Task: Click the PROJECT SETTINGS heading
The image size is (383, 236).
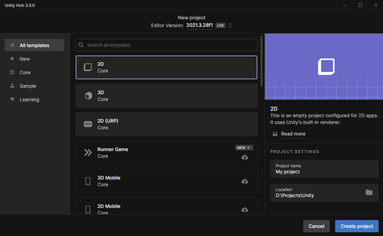Action: (x=295, y=151)
